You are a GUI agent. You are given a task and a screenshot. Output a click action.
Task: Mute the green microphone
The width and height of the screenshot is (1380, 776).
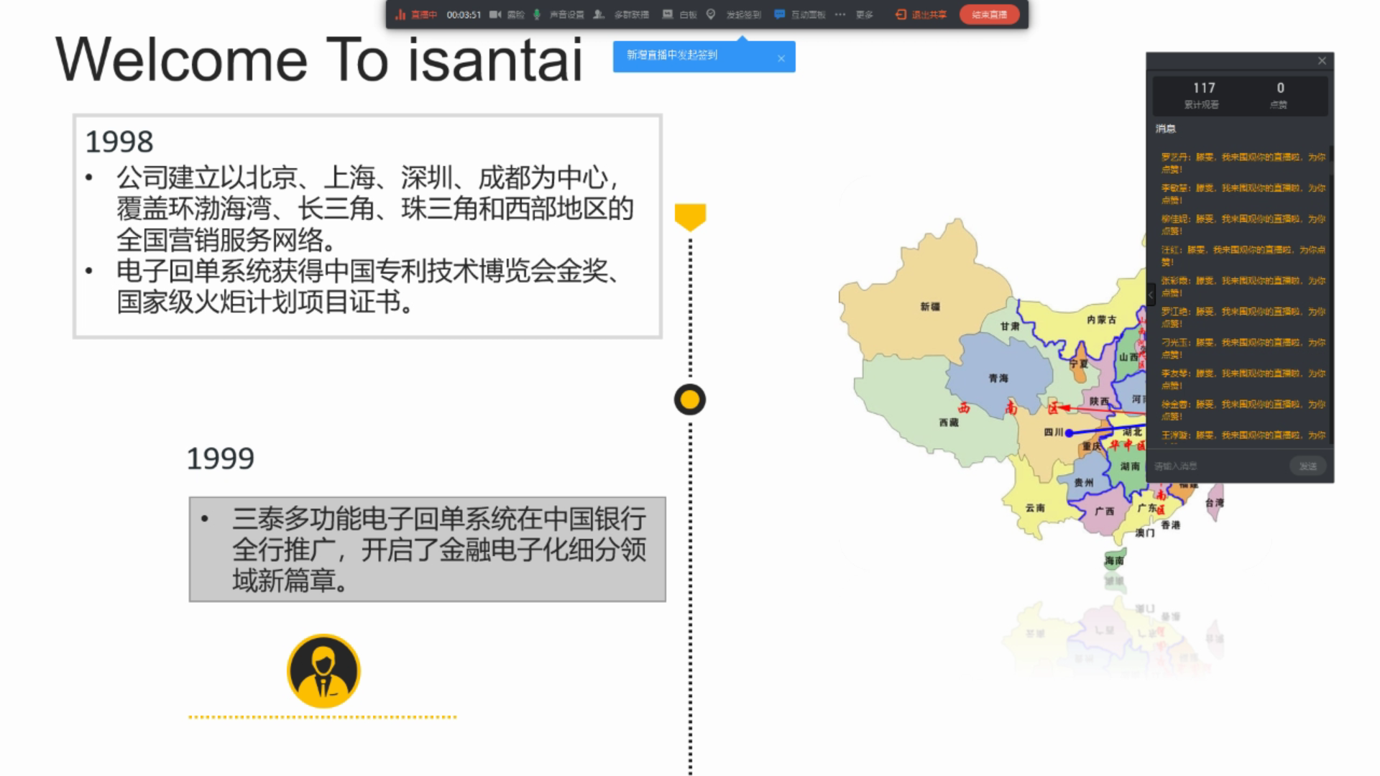536,14
